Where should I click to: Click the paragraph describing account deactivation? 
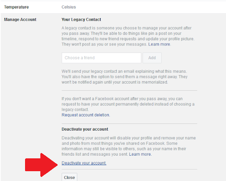[x=129, y=146]
